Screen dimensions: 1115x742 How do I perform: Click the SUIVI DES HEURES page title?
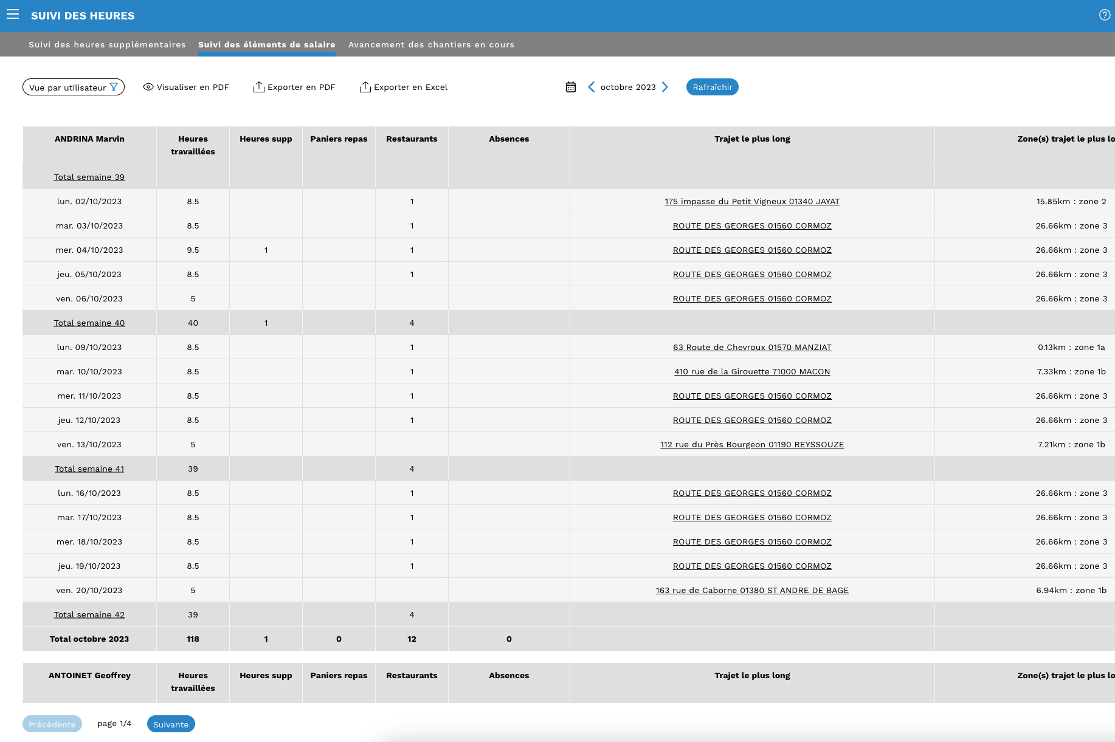coord(83,16)
